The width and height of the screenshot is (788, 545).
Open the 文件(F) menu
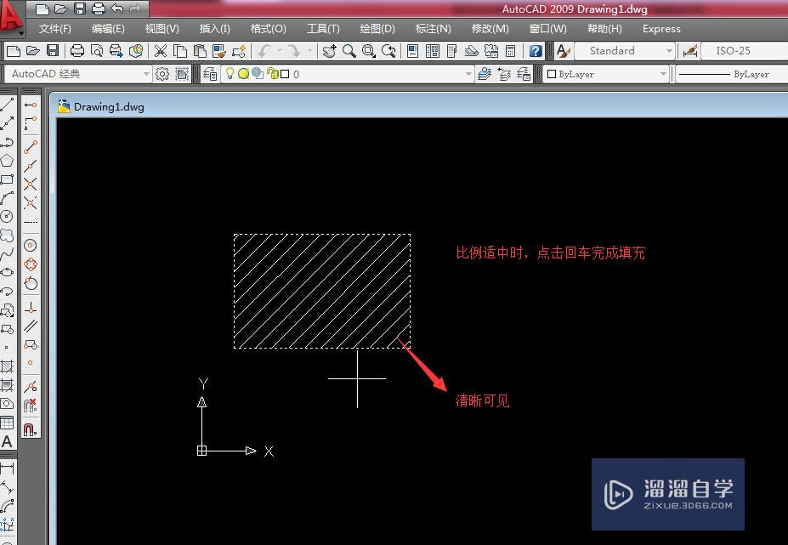pyautogui.click(x=55, y=29)
